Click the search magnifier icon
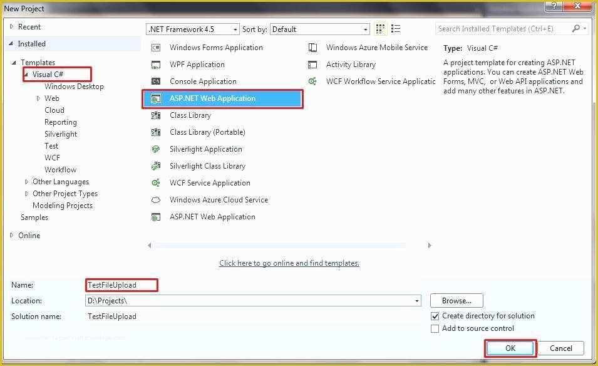This screenshot has width=598, height=366. coord(575,28)
